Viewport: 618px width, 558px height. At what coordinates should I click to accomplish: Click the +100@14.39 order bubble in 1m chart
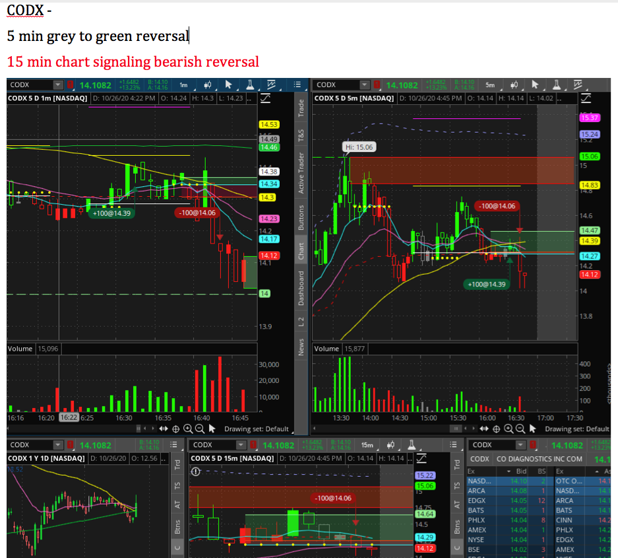coord(111,213)
